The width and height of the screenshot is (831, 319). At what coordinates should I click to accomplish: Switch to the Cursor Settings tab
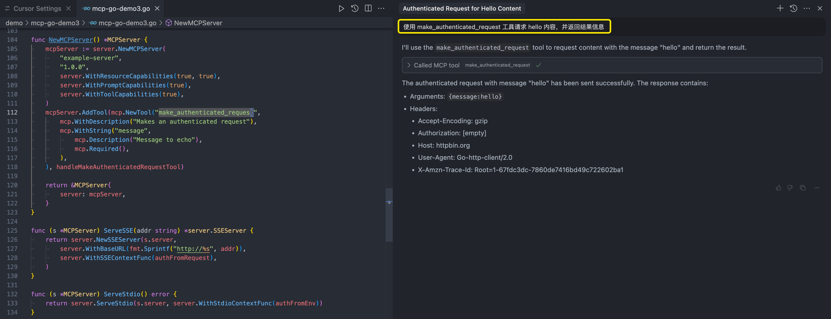point(37,8)
